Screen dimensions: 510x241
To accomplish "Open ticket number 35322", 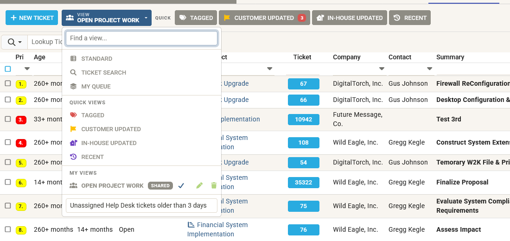I will [x=304, y=183].
